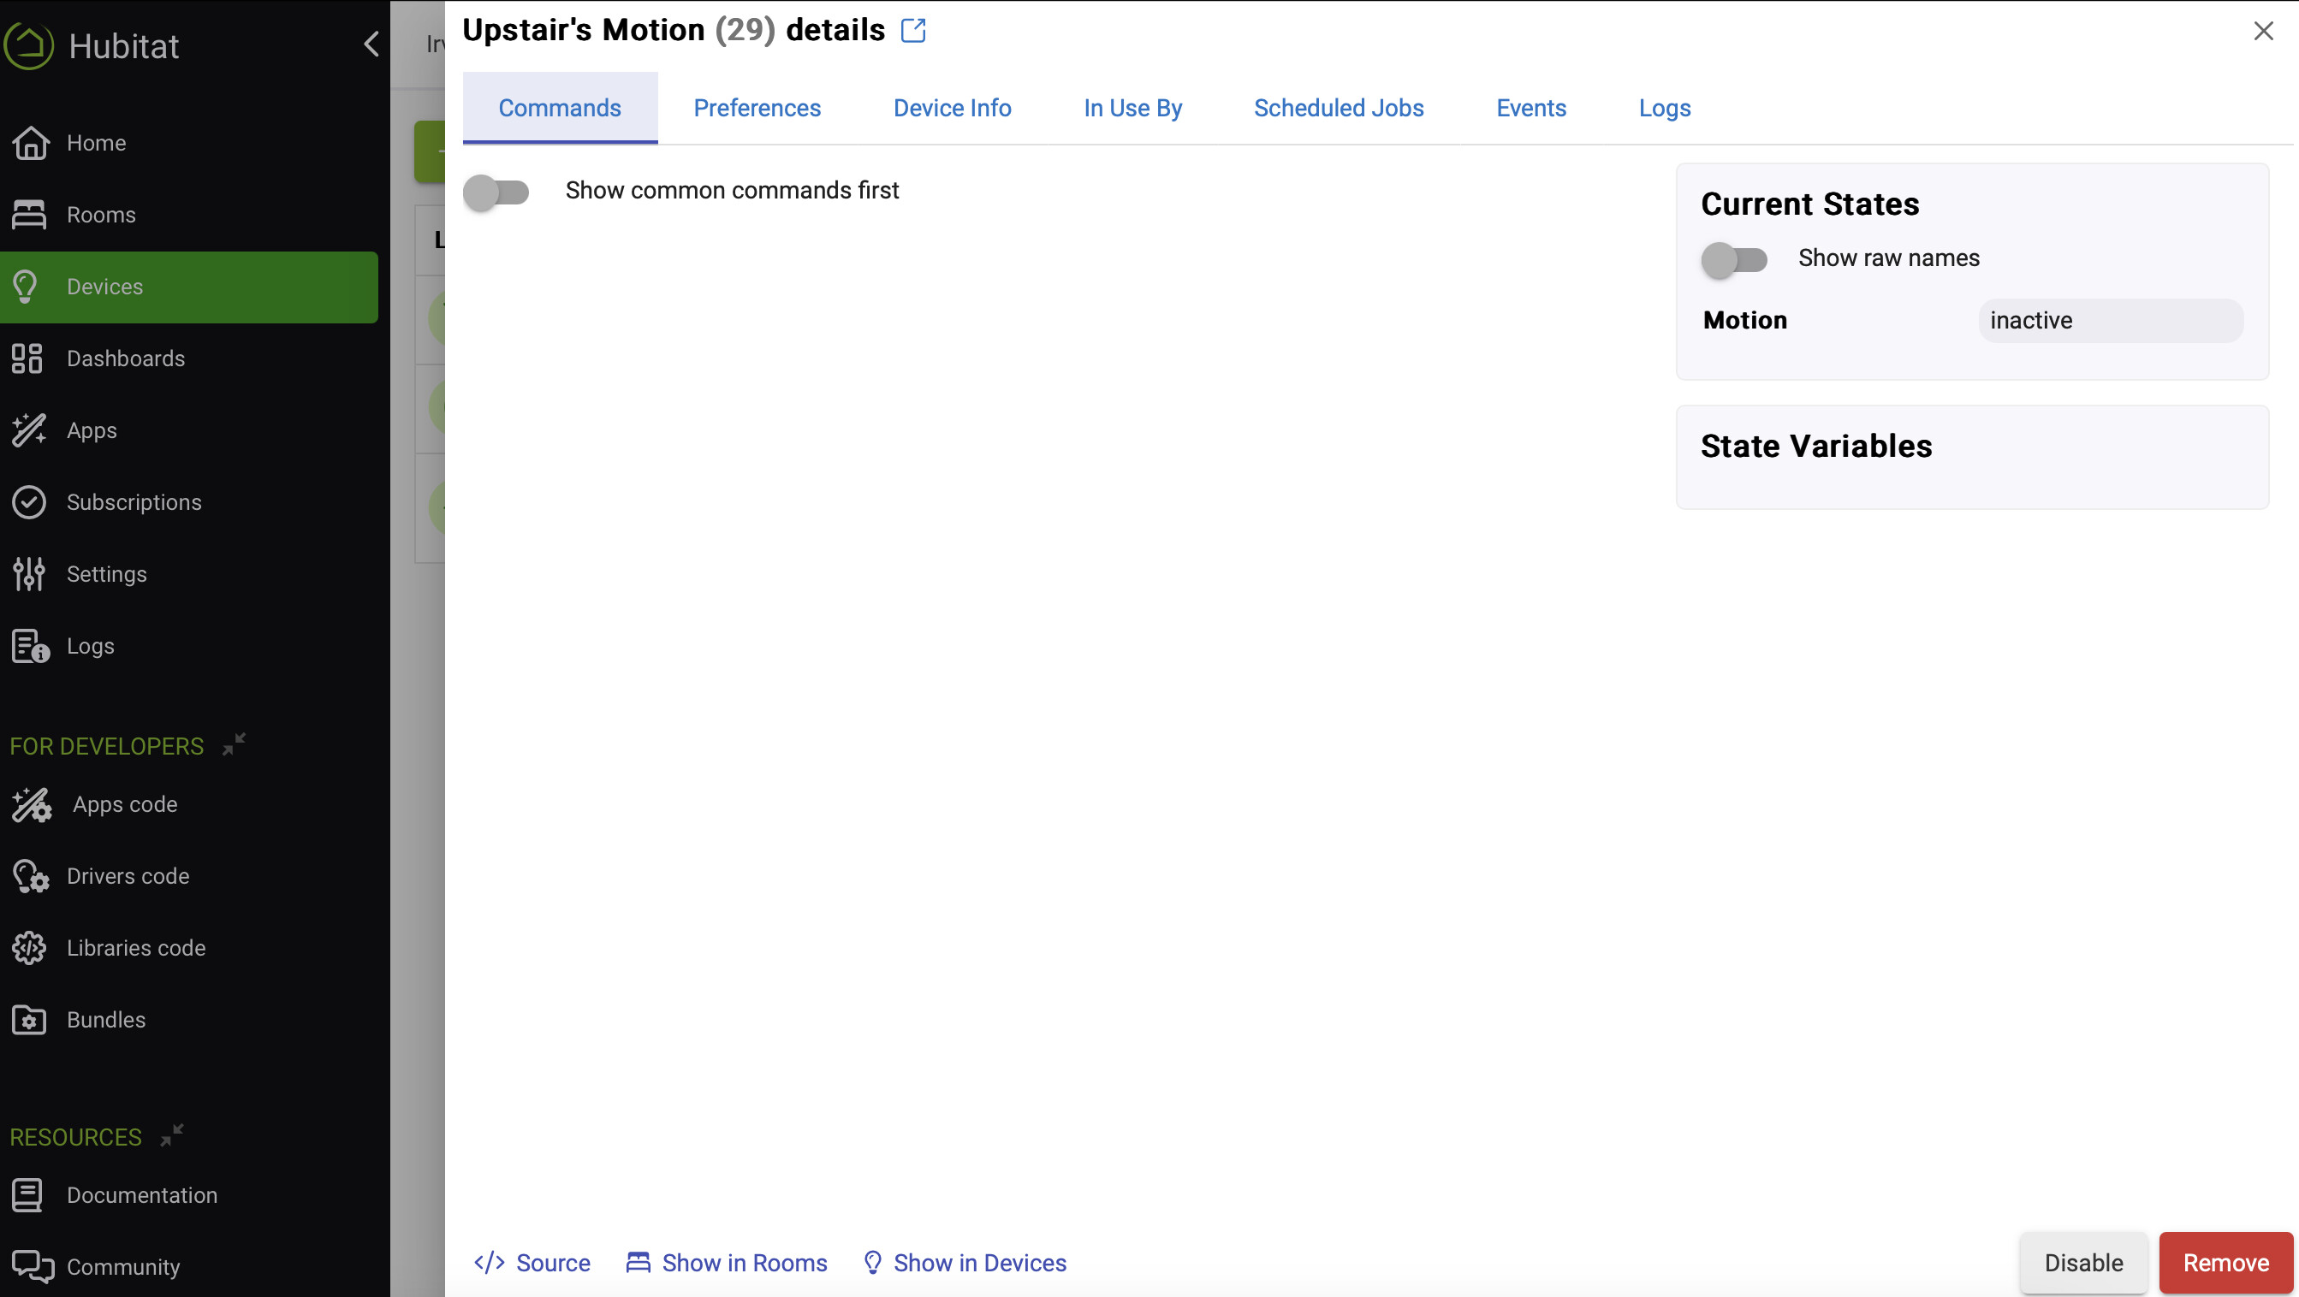The height and width of the screenshot is (1297, 2299).
Task: Open the Device Info tab
Action: [953, 108]
